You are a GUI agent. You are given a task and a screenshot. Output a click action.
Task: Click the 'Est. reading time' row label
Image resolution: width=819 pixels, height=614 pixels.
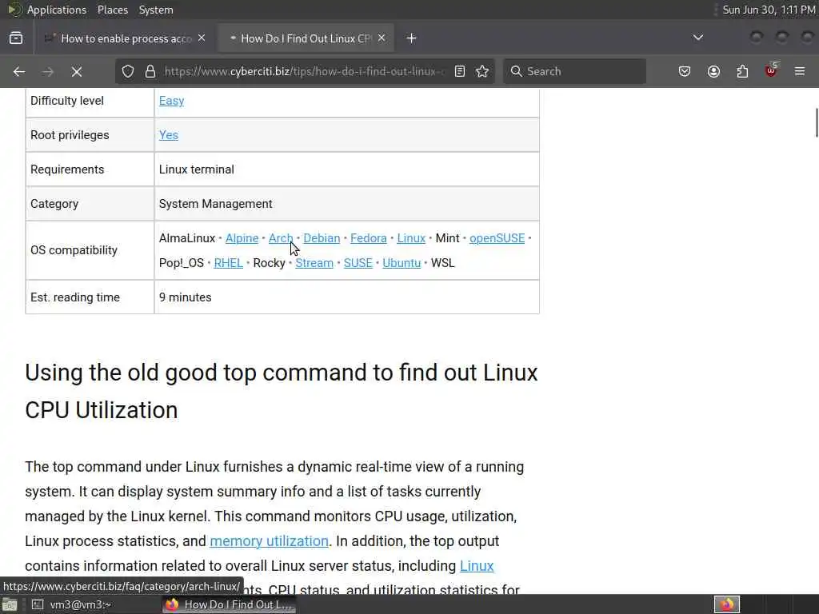click(75, 297)
